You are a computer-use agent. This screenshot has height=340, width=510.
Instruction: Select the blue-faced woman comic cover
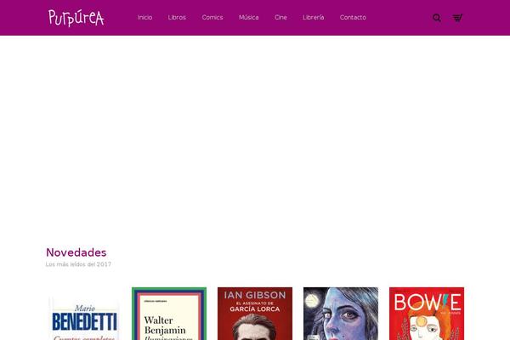pos(341,314)
